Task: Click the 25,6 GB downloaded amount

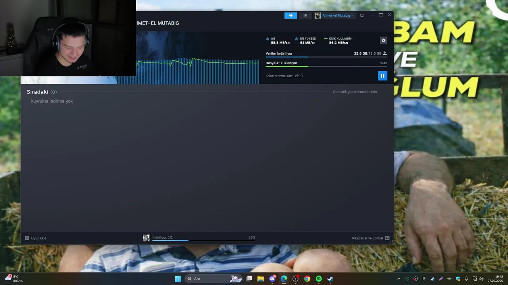Action: pyautogui.click(x=360, y=53)
